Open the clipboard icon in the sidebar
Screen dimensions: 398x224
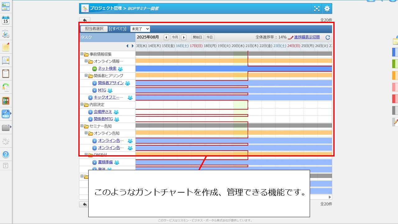click(x=6, y=74)
